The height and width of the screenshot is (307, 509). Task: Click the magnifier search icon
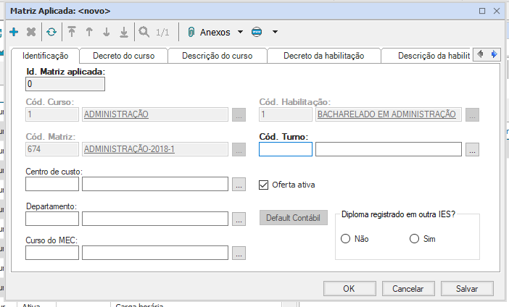tap(144, 32)
